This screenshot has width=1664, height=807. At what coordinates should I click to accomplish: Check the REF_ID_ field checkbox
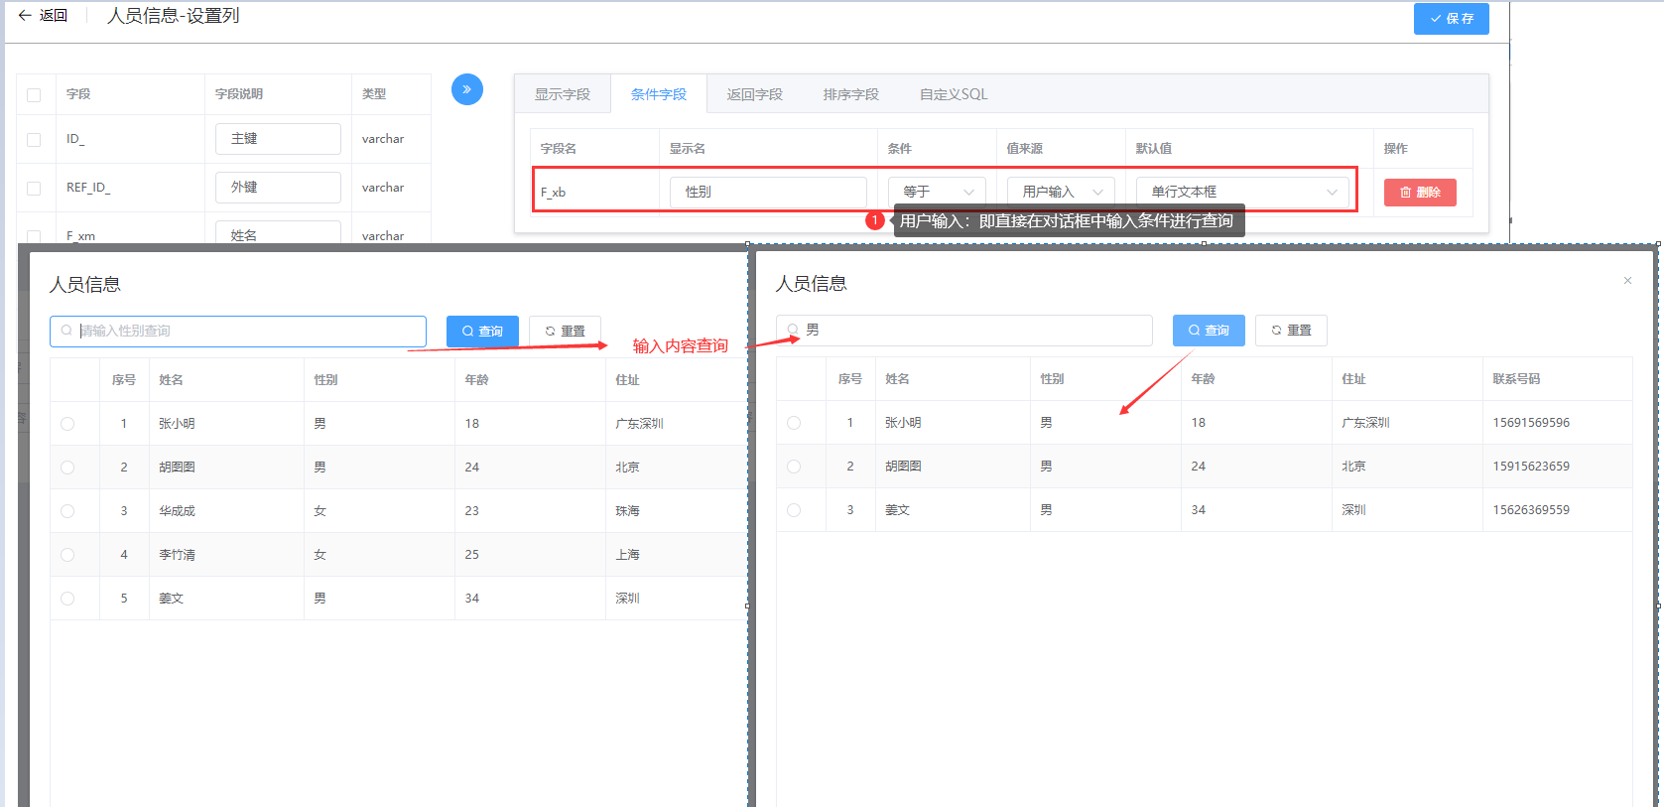(34, 189)
